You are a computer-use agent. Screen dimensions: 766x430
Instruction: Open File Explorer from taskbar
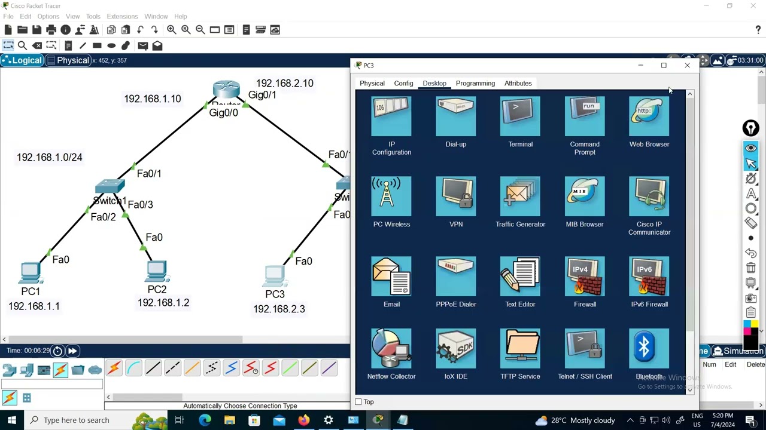(230, 420)
